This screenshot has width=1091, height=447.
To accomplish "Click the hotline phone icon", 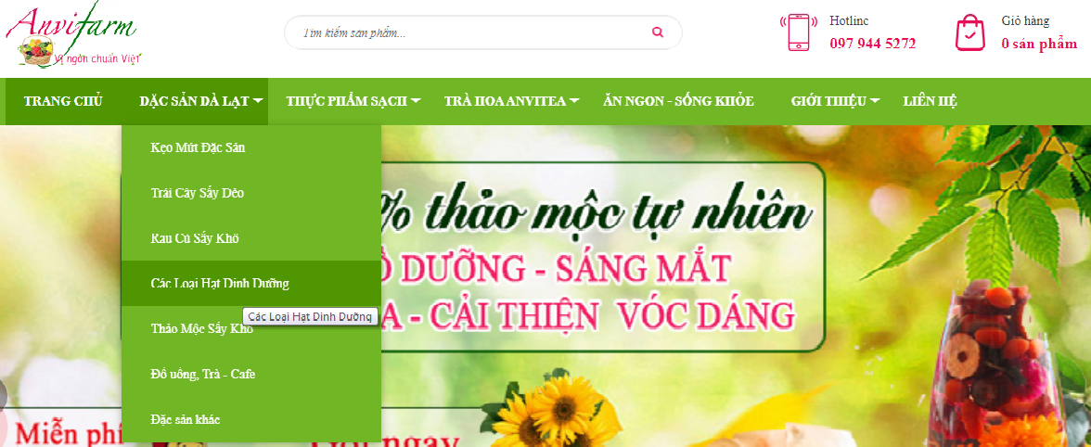I will tap(799, 32).
